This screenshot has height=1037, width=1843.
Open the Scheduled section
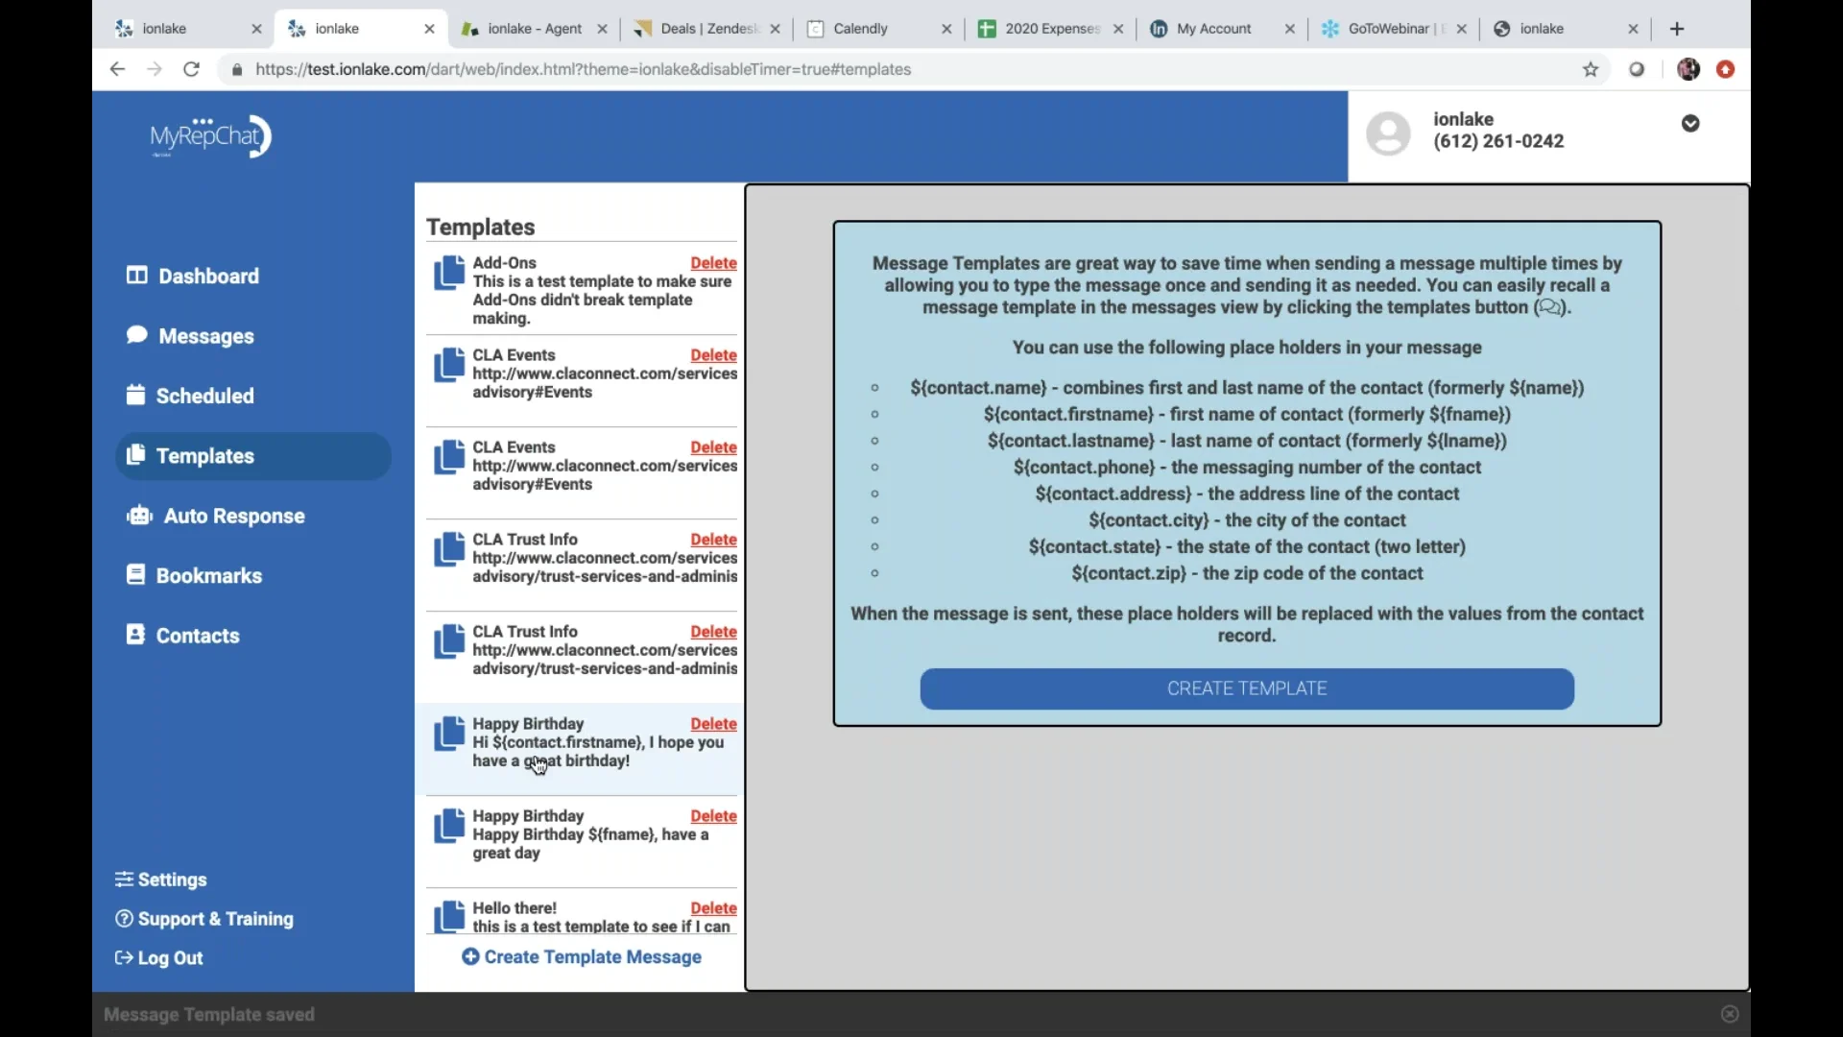190,396
